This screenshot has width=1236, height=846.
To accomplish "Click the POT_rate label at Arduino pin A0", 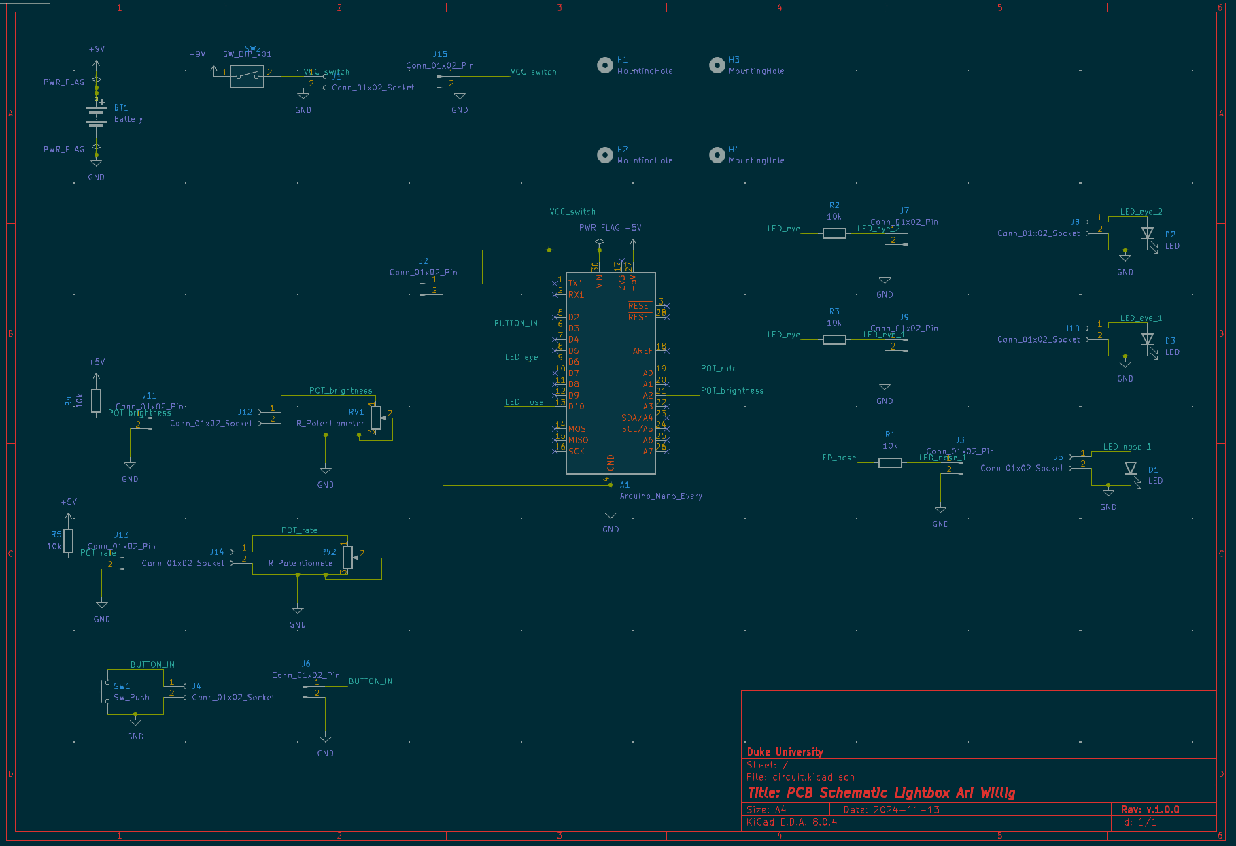I will (x=719, y=369).
